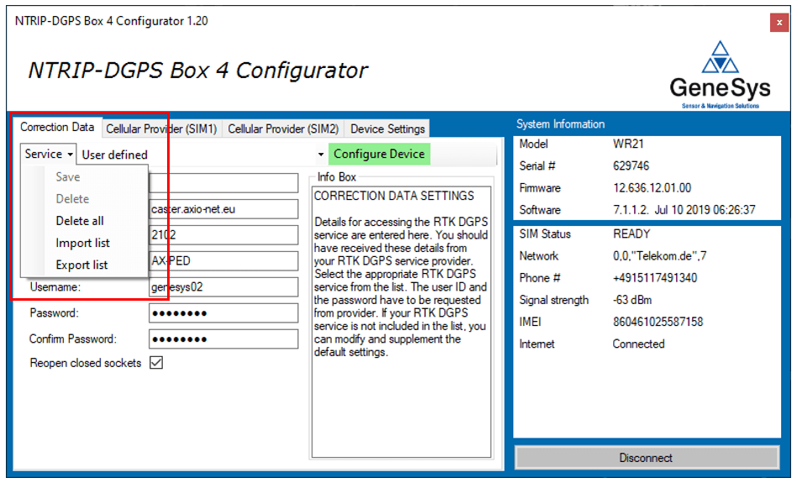Click the Network value 0,0,"Telekom.de",7
This screenshot has height=483, width=797.
pos(659,255)
